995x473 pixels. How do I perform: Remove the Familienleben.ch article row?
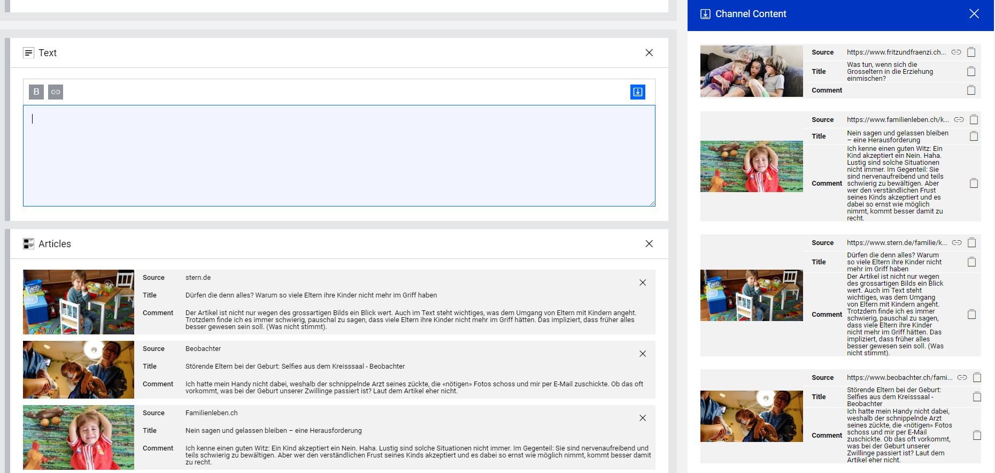click(643, 418)
